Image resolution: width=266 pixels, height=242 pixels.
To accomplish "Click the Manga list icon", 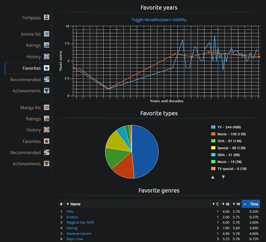I will click(x=47, y=108).
